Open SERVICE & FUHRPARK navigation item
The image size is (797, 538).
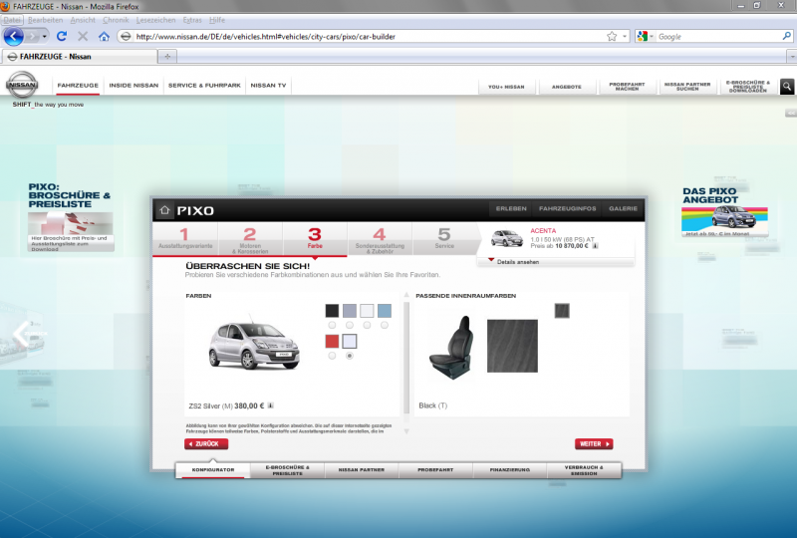[x=204, y=86]
